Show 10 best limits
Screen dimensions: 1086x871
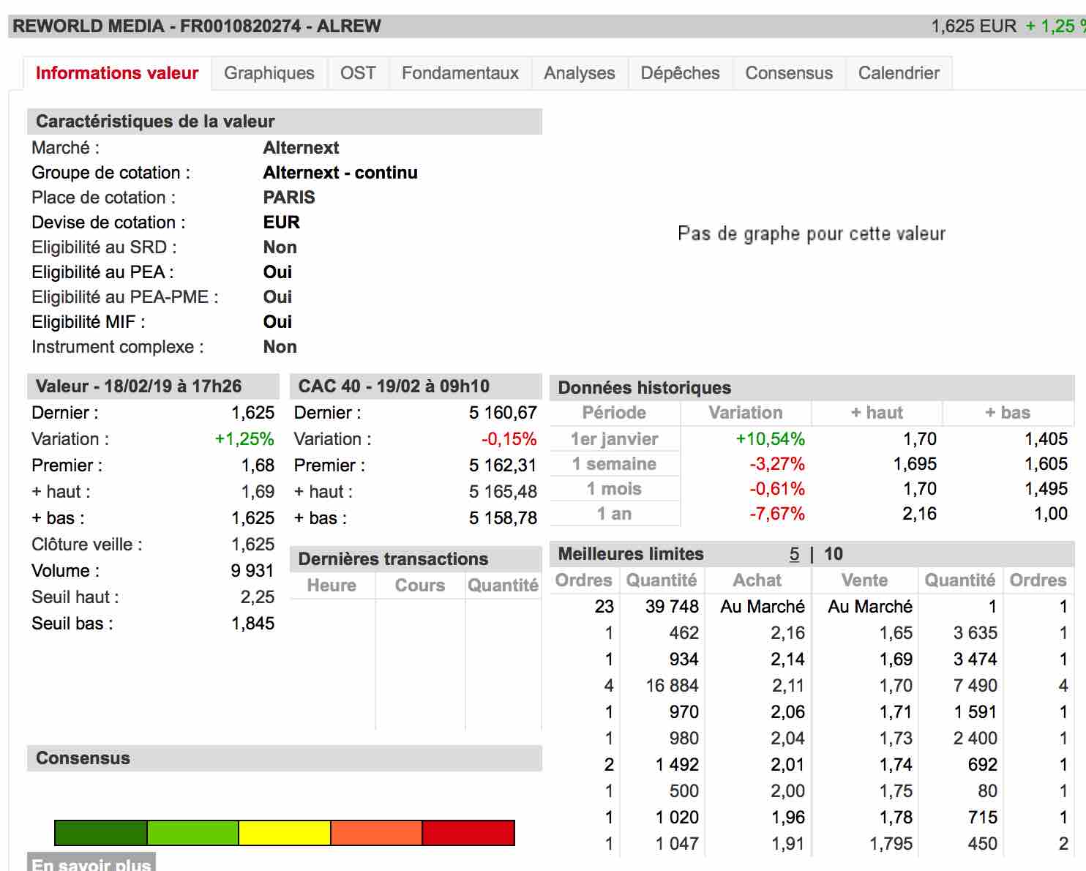tap(834, 554)
